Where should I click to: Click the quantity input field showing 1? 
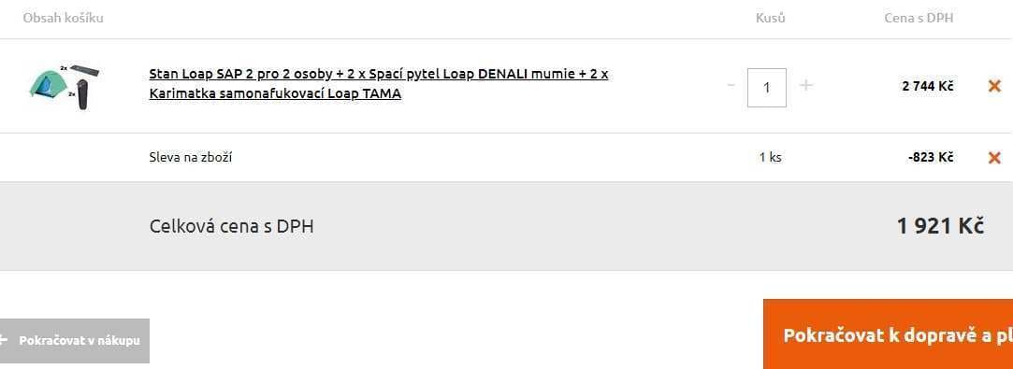[x=767, y=87]
